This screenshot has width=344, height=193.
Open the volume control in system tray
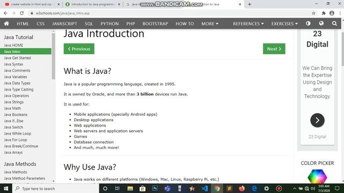(313, 188)
